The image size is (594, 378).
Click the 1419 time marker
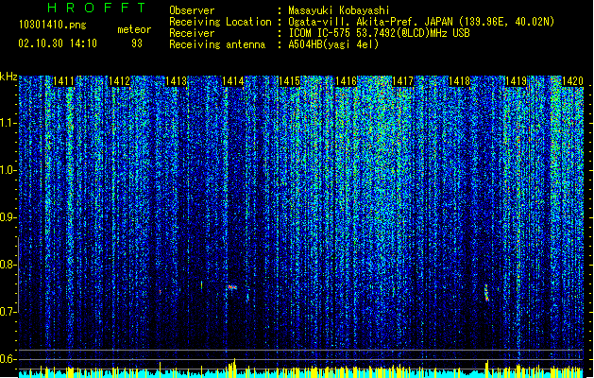(516, 81)
